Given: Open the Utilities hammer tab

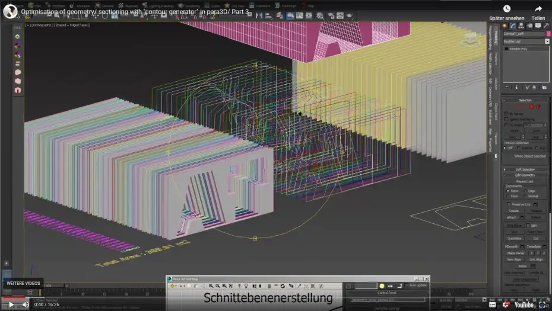Looking at the screenshot, I should pyautogui.click(x=546, y=25).
